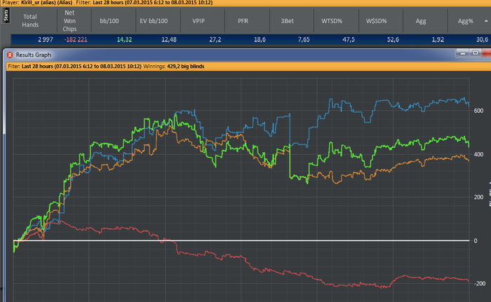Viewport: 491px width, 302px height.
Task: Click the Results Graph window icon
Action: pyautogui.click(x=10, y=55)
